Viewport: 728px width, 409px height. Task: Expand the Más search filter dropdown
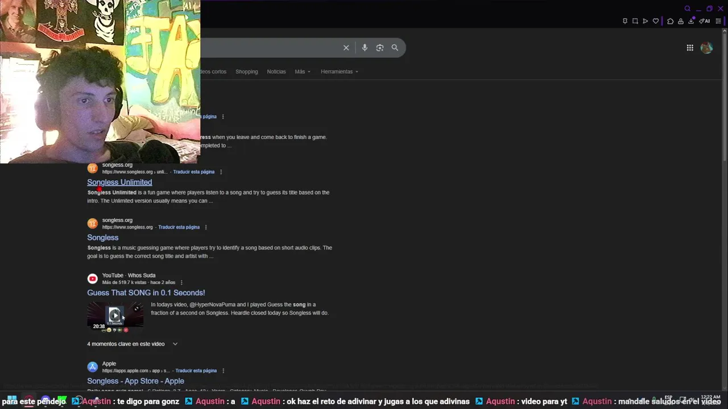click(x=303, y=72)
